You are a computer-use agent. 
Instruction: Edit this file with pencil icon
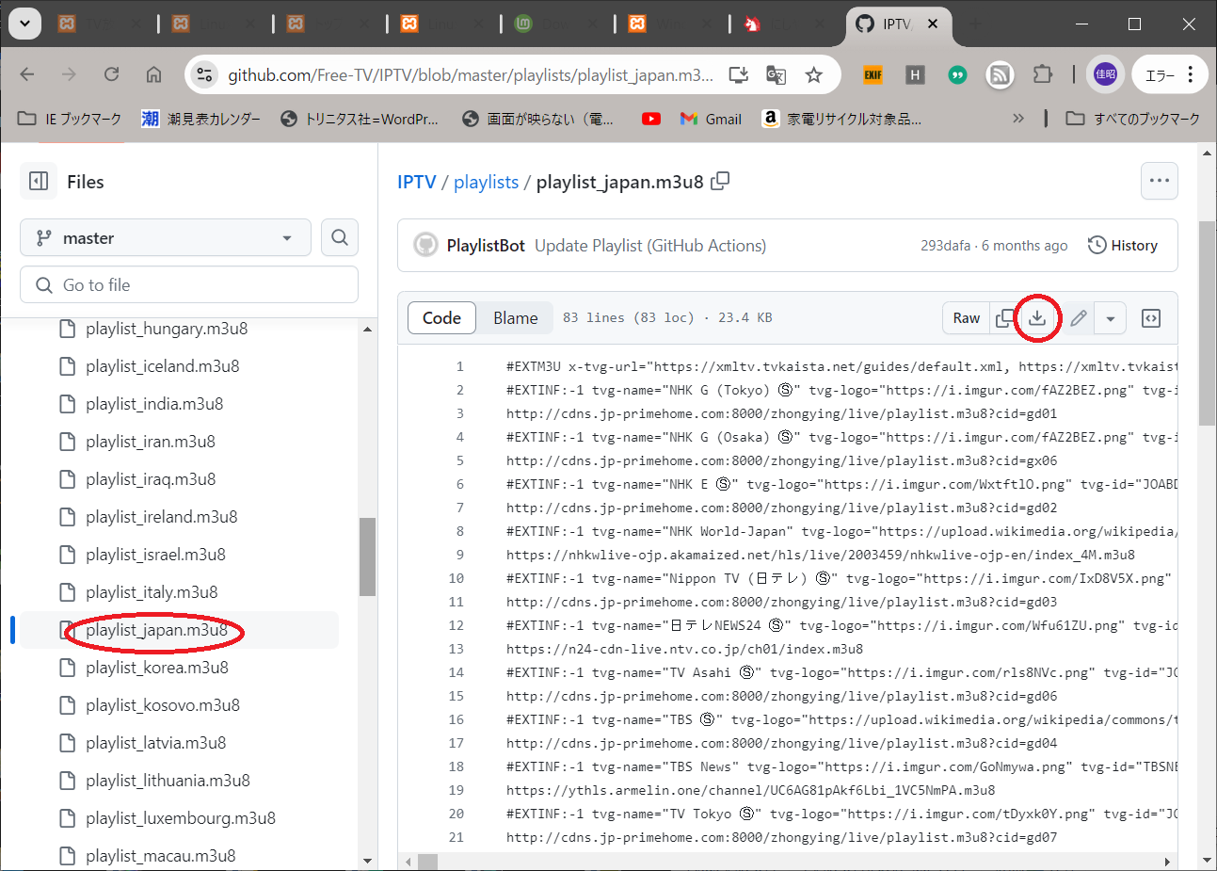click(1079, 318)
